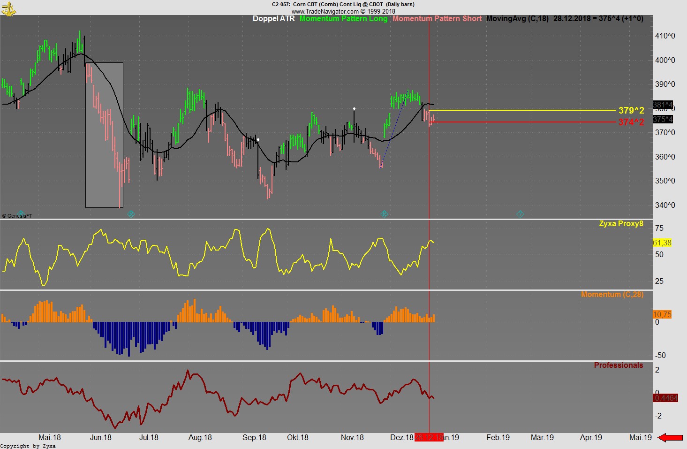Select the red 374^2 price level label
The height and width of the screenshot is (449, 687).
coord(631,122)
